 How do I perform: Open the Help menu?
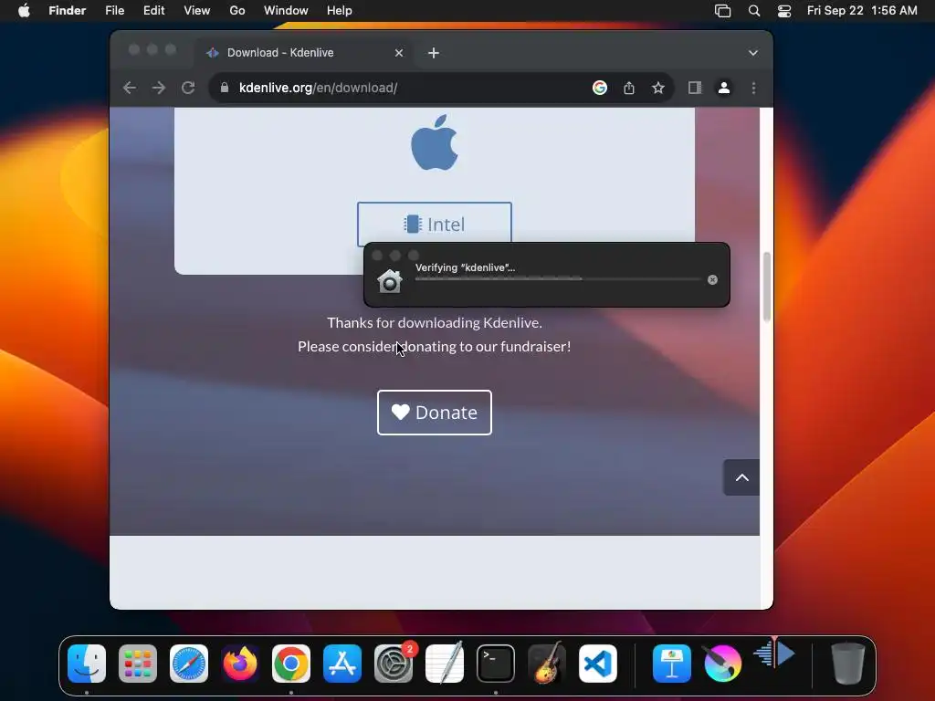(340, 11)
